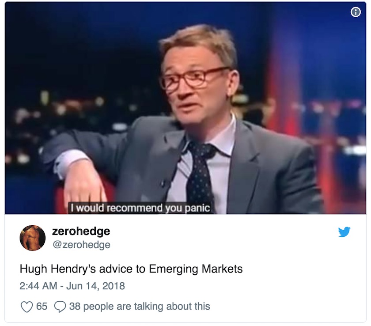Open the @zerohedge handle link
The image size is (371, 326).
click(x=81, y=245)
